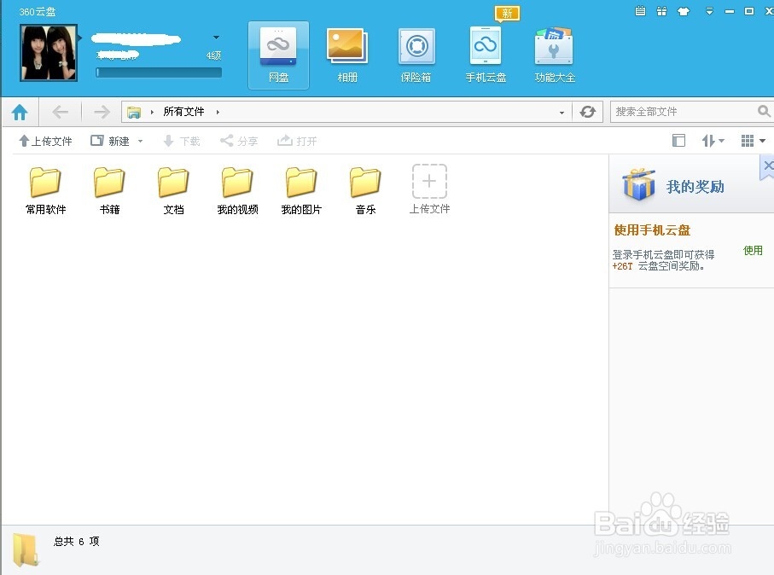Open 功能大全 (All features) panel
This screenshot has width=774, height=575.
pos(553,53)
